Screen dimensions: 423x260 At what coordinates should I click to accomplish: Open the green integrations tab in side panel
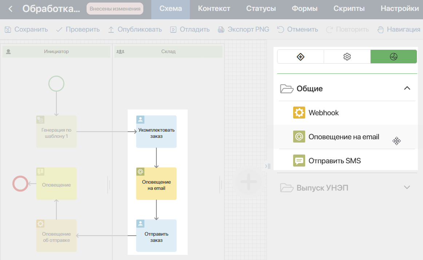(x=394, y=57)
